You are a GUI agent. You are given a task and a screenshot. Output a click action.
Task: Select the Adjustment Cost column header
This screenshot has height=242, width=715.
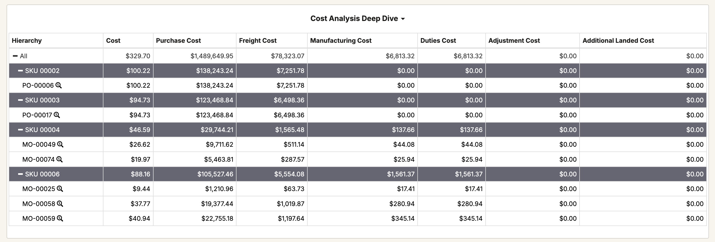coord(514,40)
